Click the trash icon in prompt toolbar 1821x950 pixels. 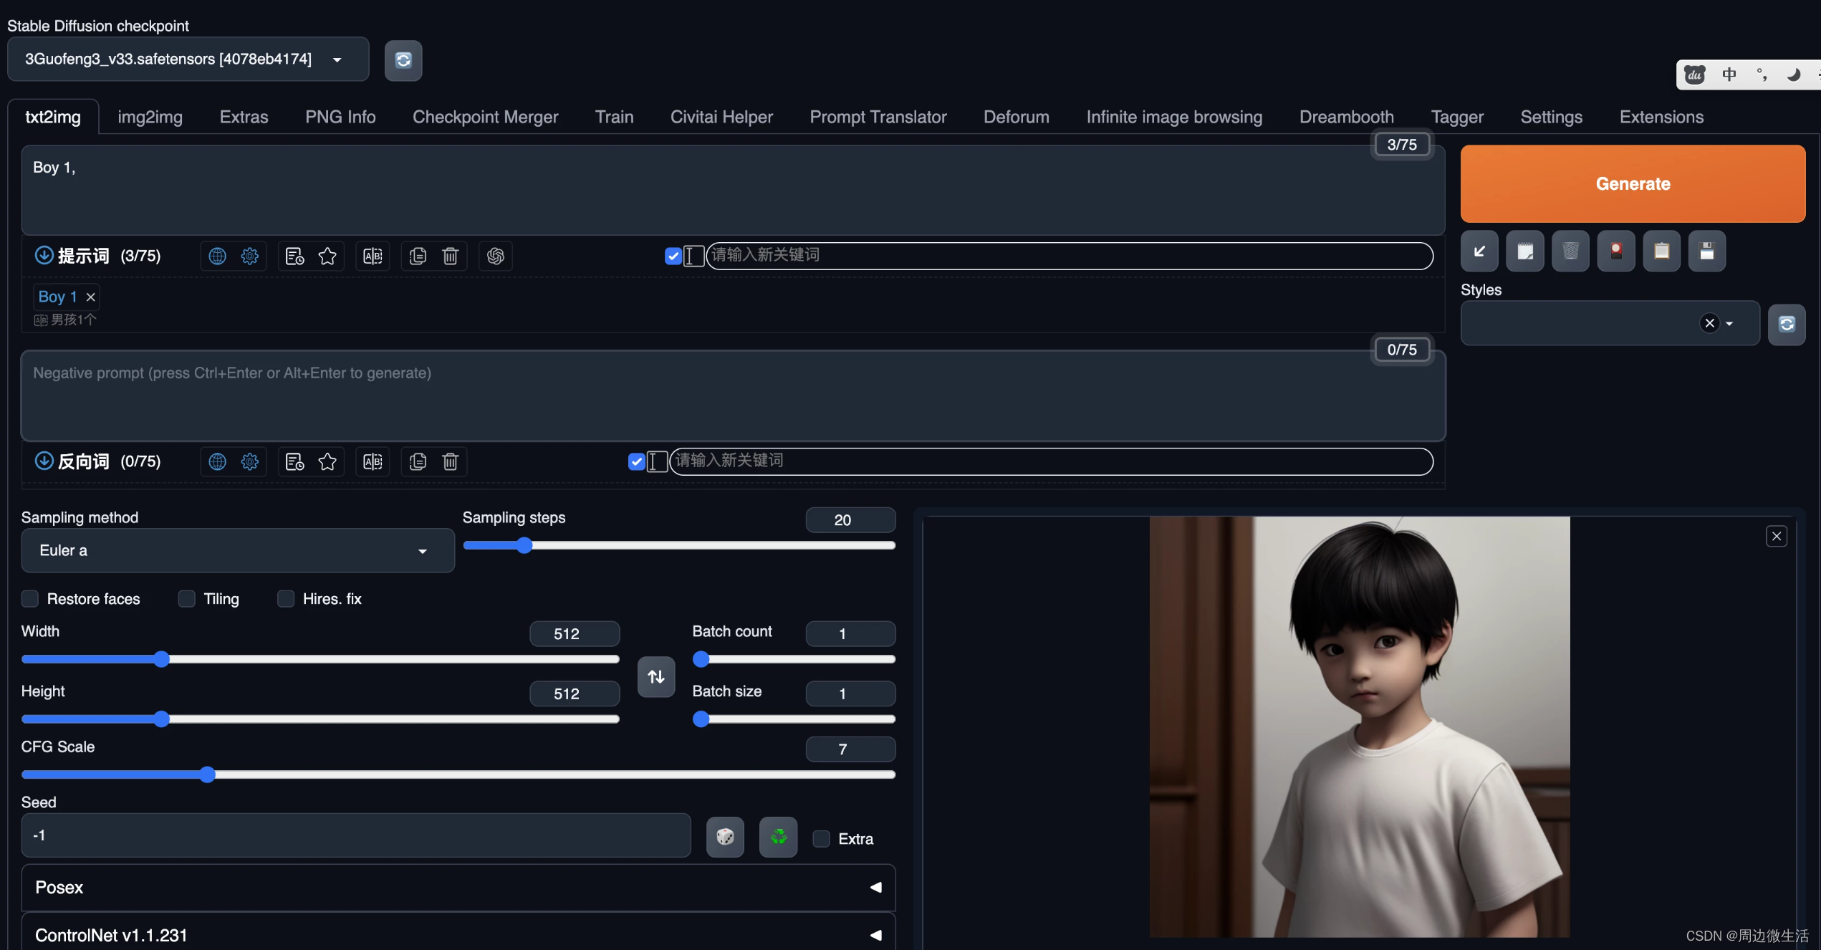[x=450, y=256]
